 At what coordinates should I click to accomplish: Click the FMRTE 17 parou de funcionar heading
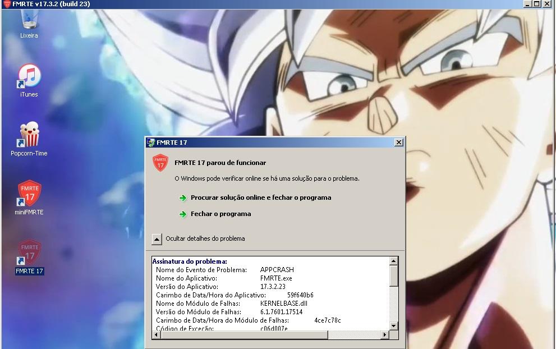coord(220,163)
